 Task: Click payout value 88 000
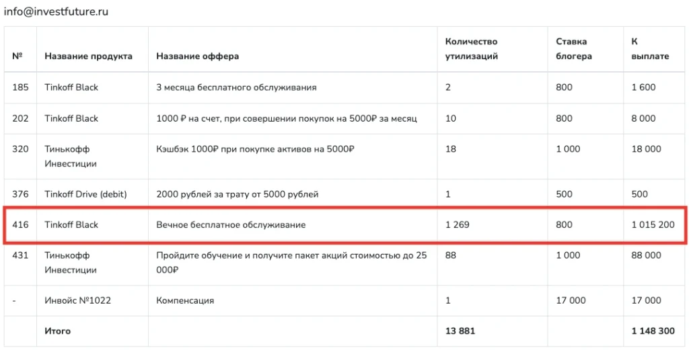point(646,255)
